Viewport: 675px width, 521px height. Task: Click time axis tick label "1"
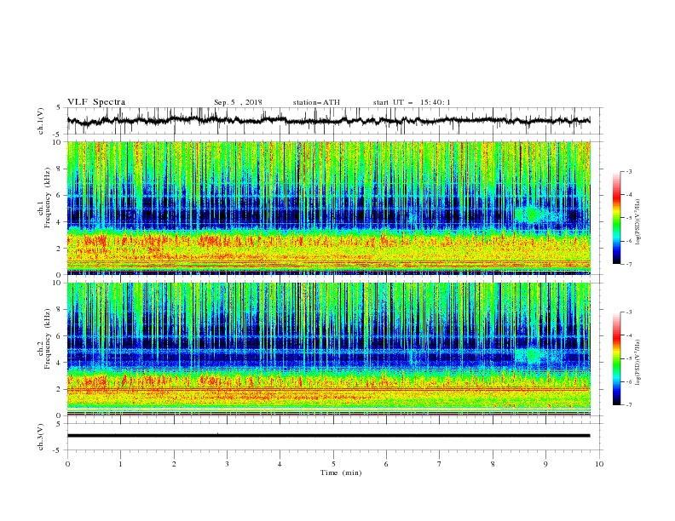[120, 464]
